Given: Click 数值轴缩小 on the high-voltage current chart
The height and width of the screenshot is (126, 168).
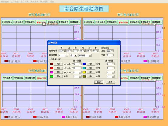Looking at the screenshot, I should pos(157,22).
